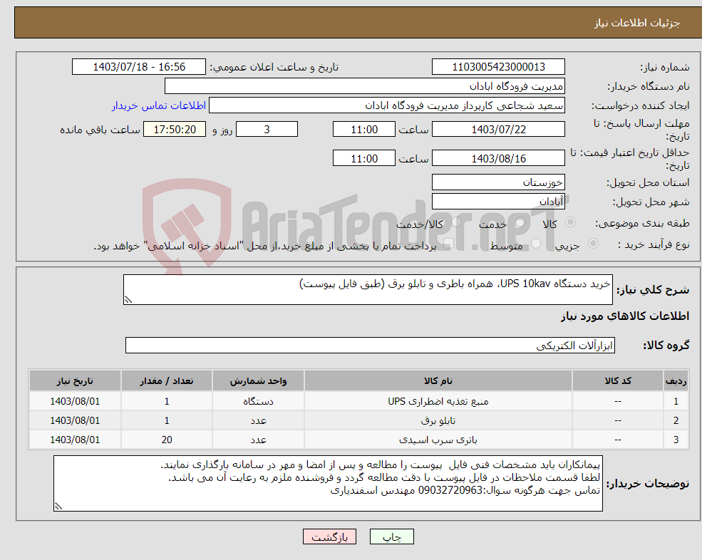
Task: Select row باتری سرب اسیدی item name
Action: [438, 440]
